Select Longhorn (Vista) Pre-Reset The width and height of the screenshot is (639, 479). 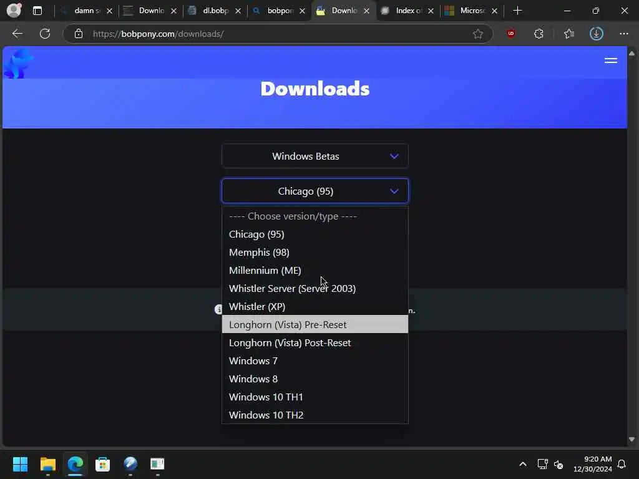click(x=315, y=324)
